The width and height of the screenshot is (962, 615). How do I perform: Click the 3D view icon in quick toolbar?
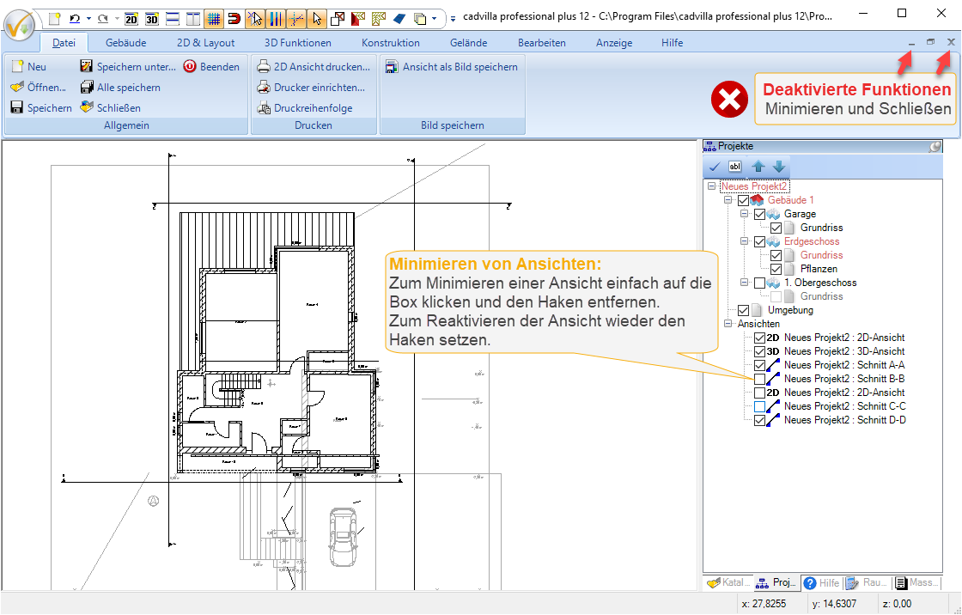pyautogui.click(x=152, y=17)
